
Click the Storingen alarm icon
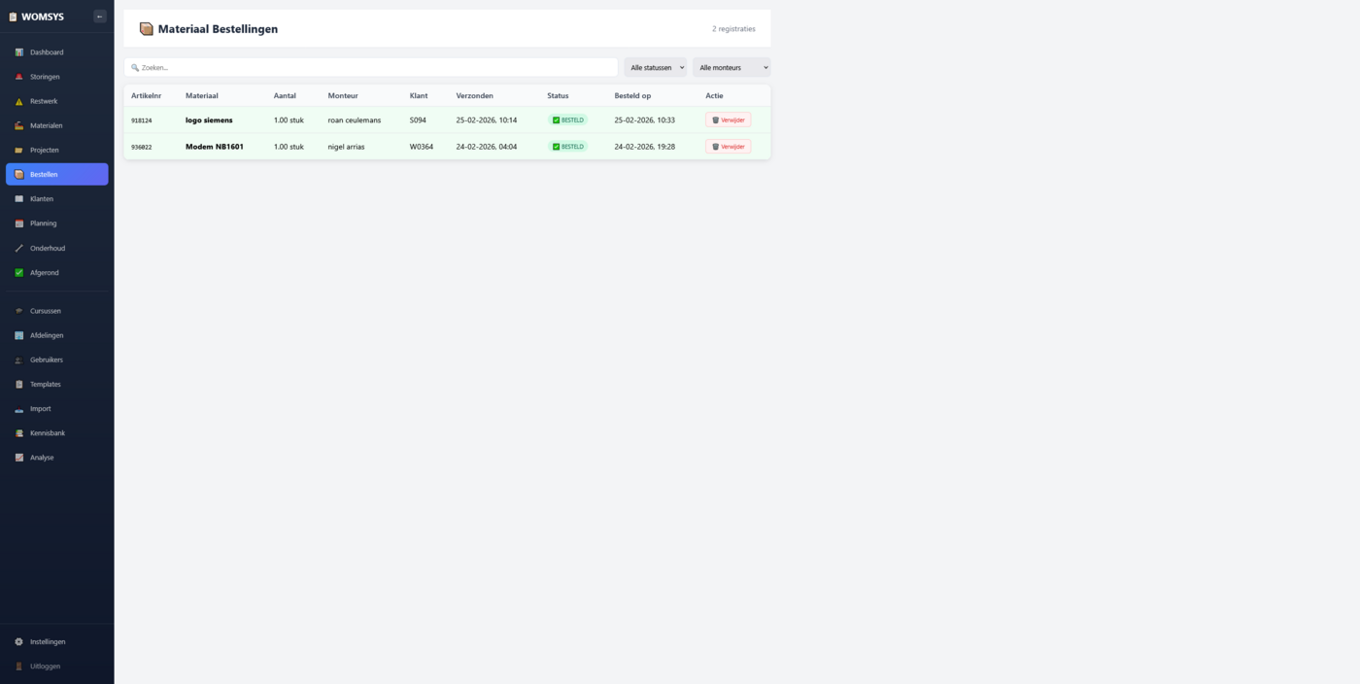coord(19,77)
